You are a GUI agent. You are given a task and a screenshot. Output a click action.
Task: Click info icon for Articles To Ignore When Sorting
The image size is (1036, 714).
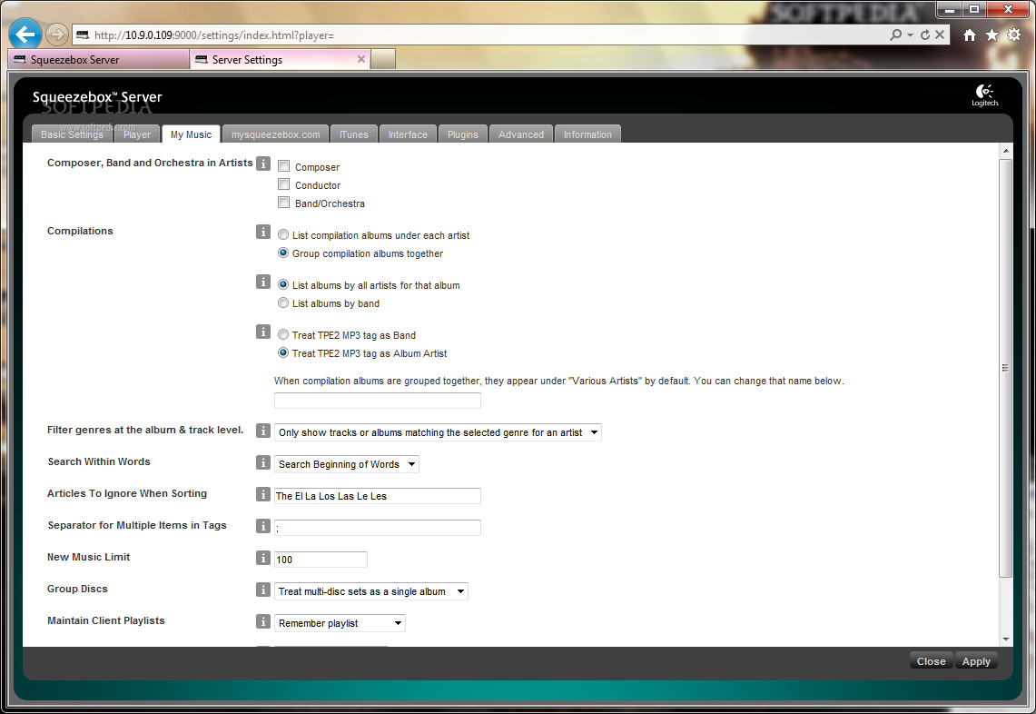(263, 494)
